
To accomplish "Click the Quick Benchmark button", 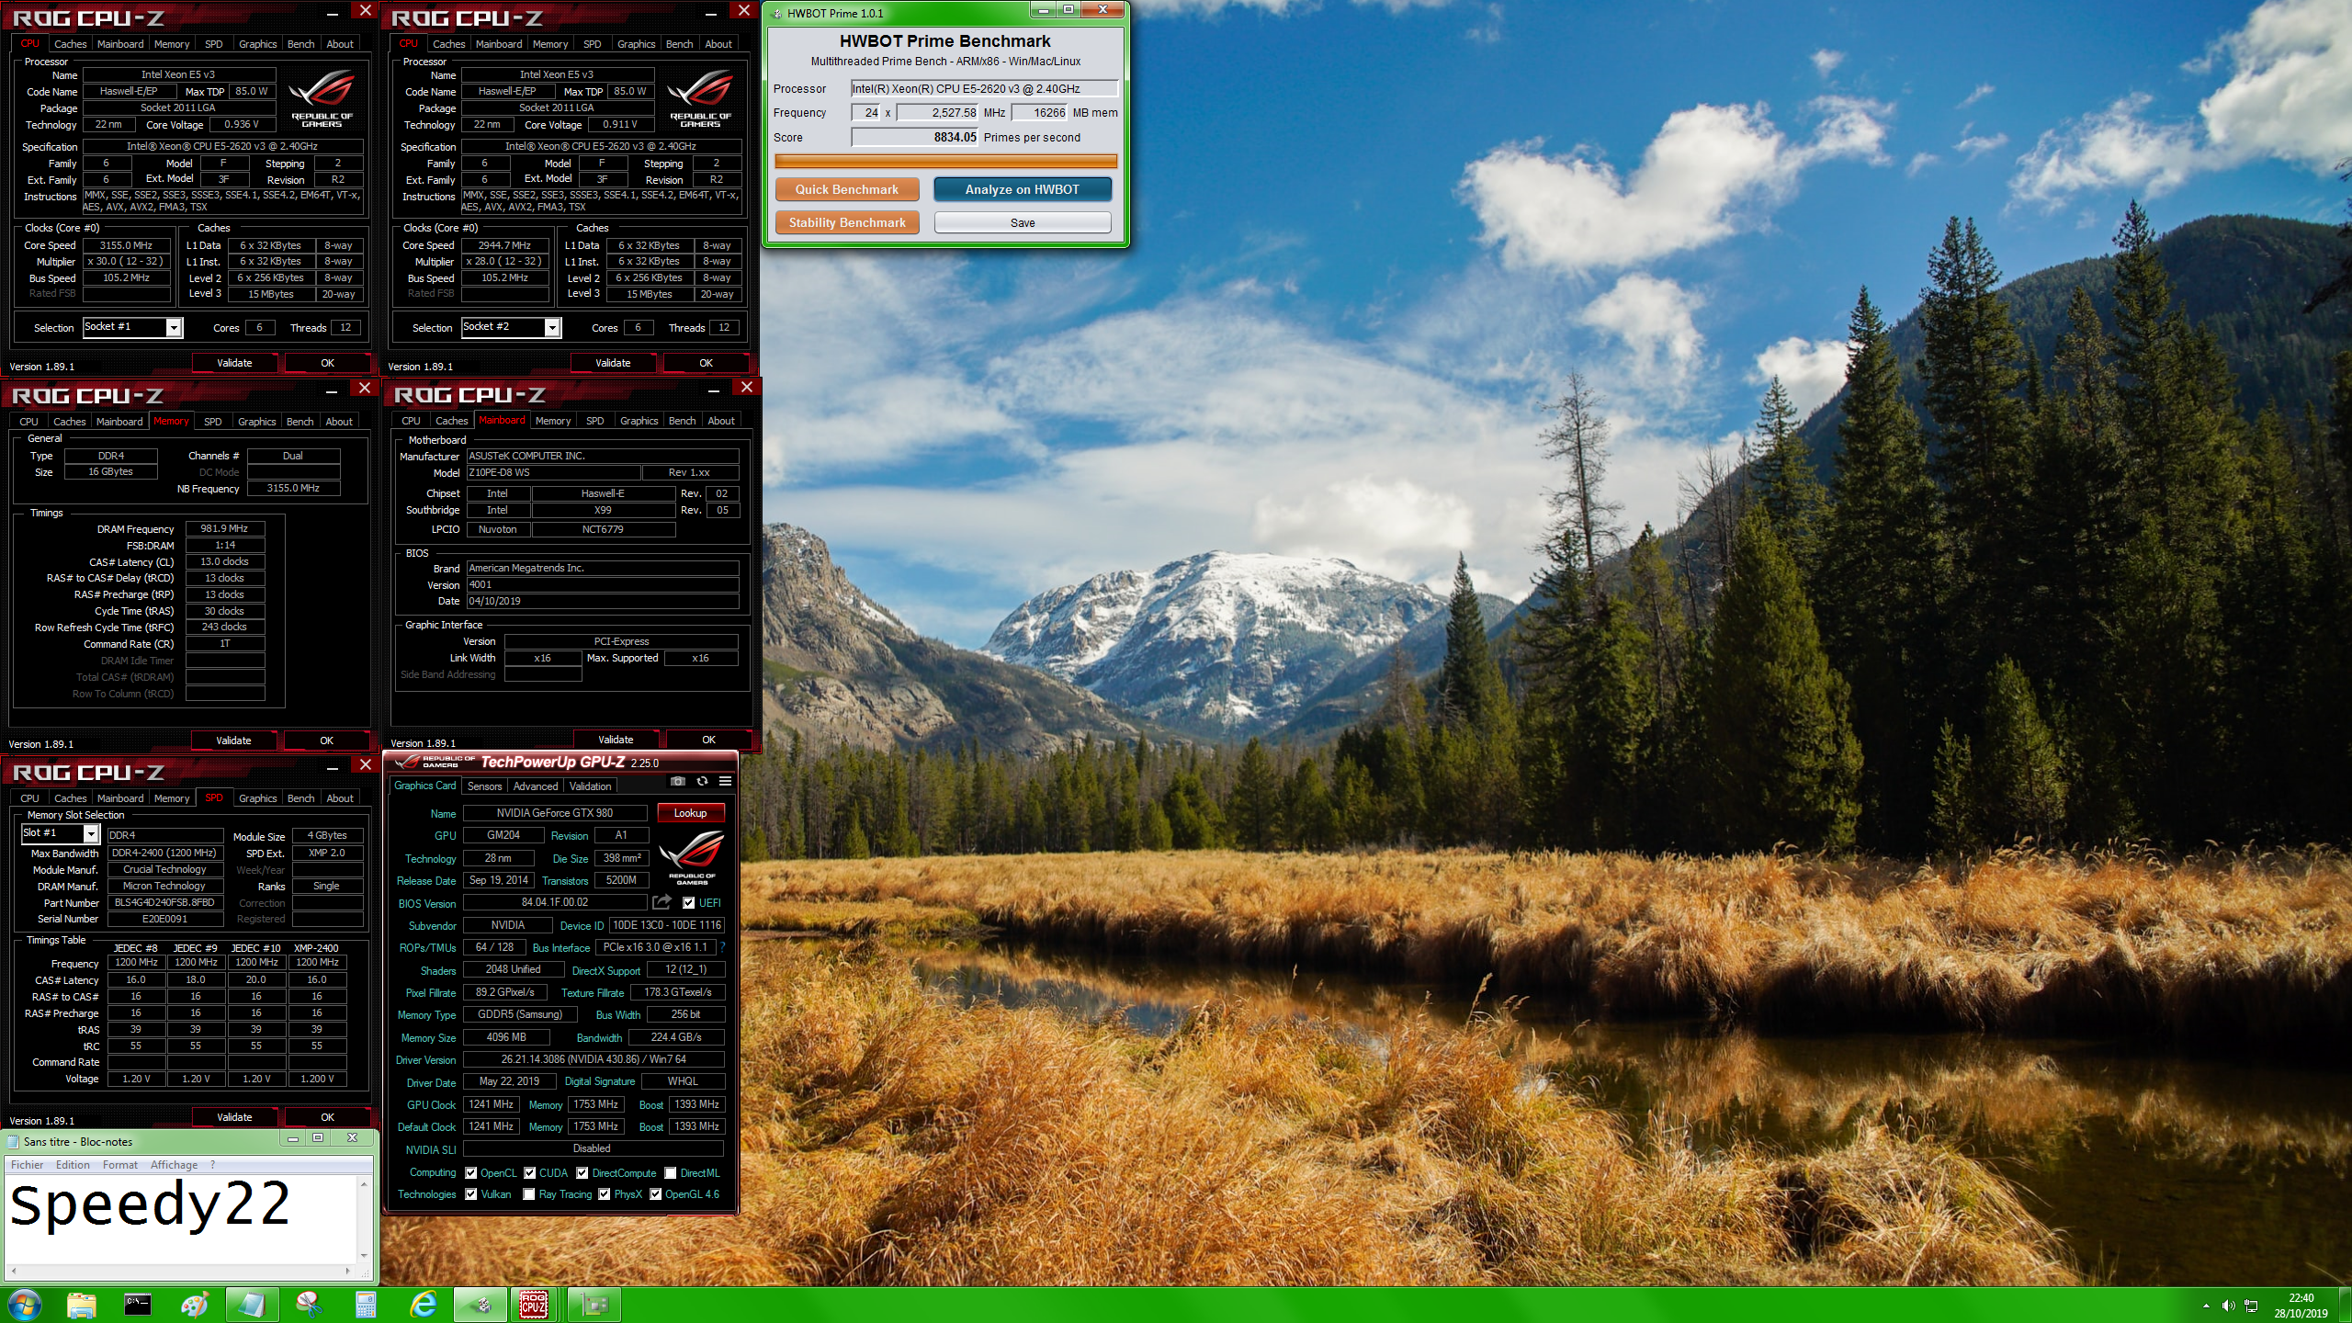I will (x=846, y=189).
